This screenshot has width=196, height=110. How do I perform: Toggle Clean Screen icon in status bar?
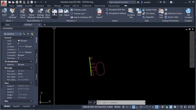click(190, 107)
